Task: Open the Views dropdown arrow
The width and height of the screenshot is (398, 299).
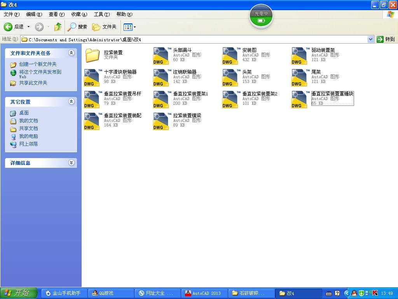Action: [x=134, y=27]
